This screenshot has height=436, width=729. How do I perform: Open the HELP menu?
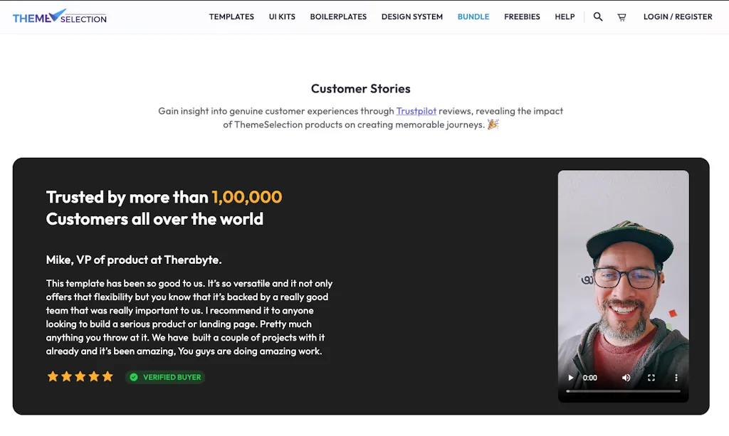coord(565,16)
